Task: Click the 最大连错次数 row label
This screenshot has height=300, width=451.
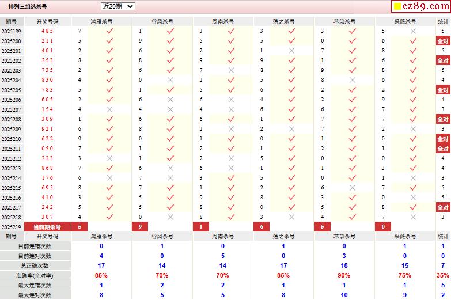Action: (35, 286)
